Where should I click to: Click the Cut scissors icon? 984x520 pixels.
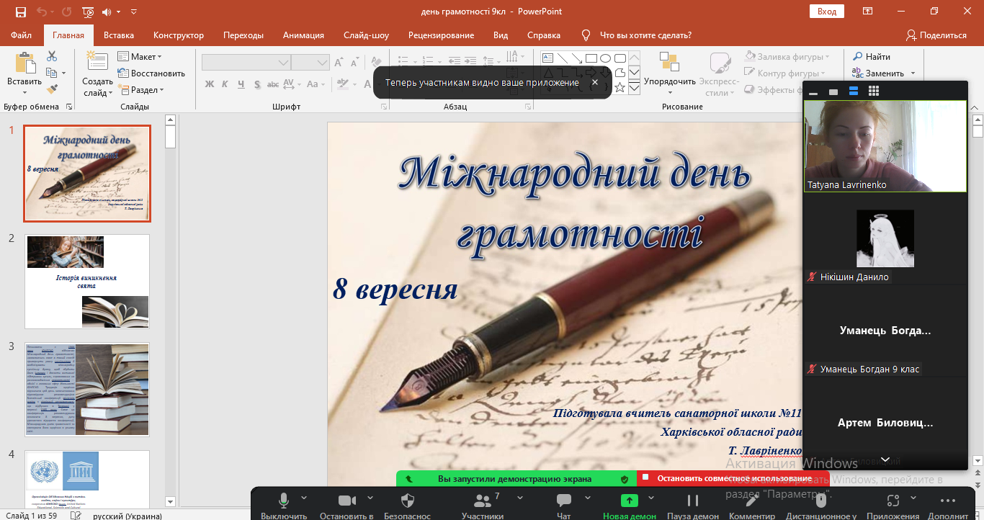point(52,56)
